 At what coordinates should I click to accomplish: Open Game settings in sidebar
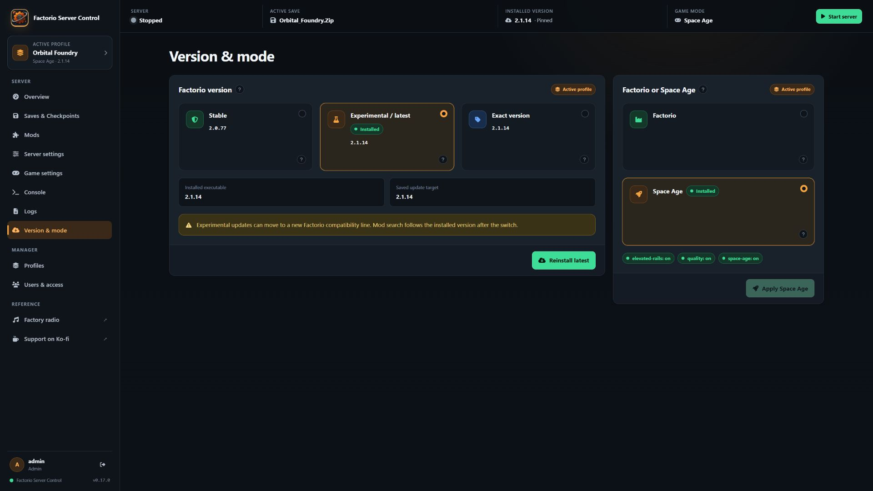(x=60, y=173)
